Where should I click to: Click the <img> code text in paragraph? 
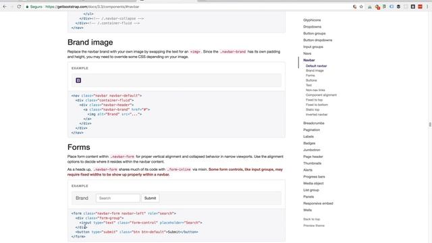pyautogui.click(x=195, y=52)
